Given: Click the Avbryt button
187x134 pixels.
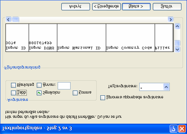Looking at the screenshot, I should point(76,7).
